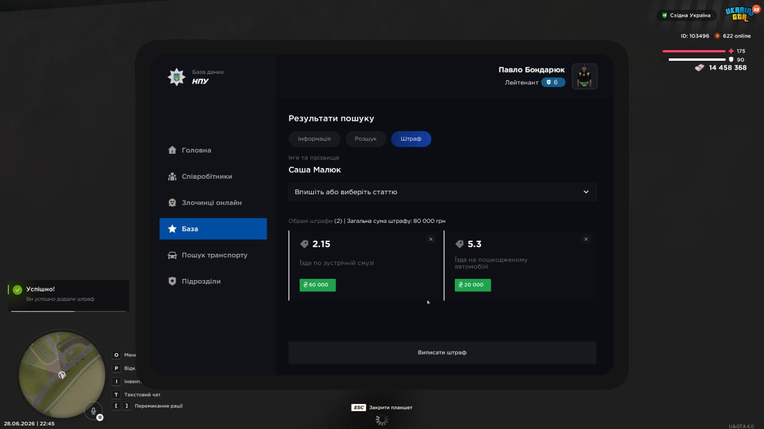Remove fine 5.3 with its X
The height and width of the screenshot is (429, 764).
pos(586,239)
